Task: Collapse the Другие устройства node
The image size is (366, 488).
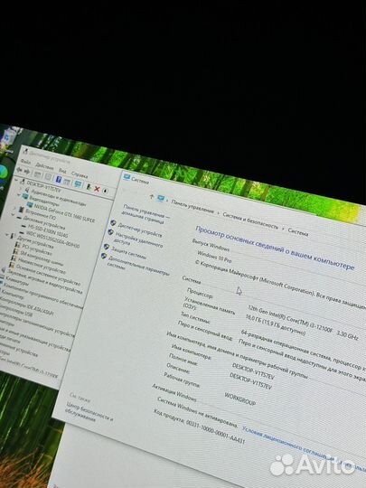Action: click(x=7, y=236)
